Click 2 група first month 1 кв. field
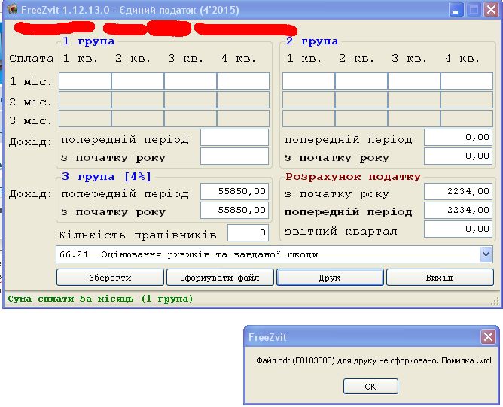Screen dimensions: 503x407 pyautogui.click(x=309, y=81)
